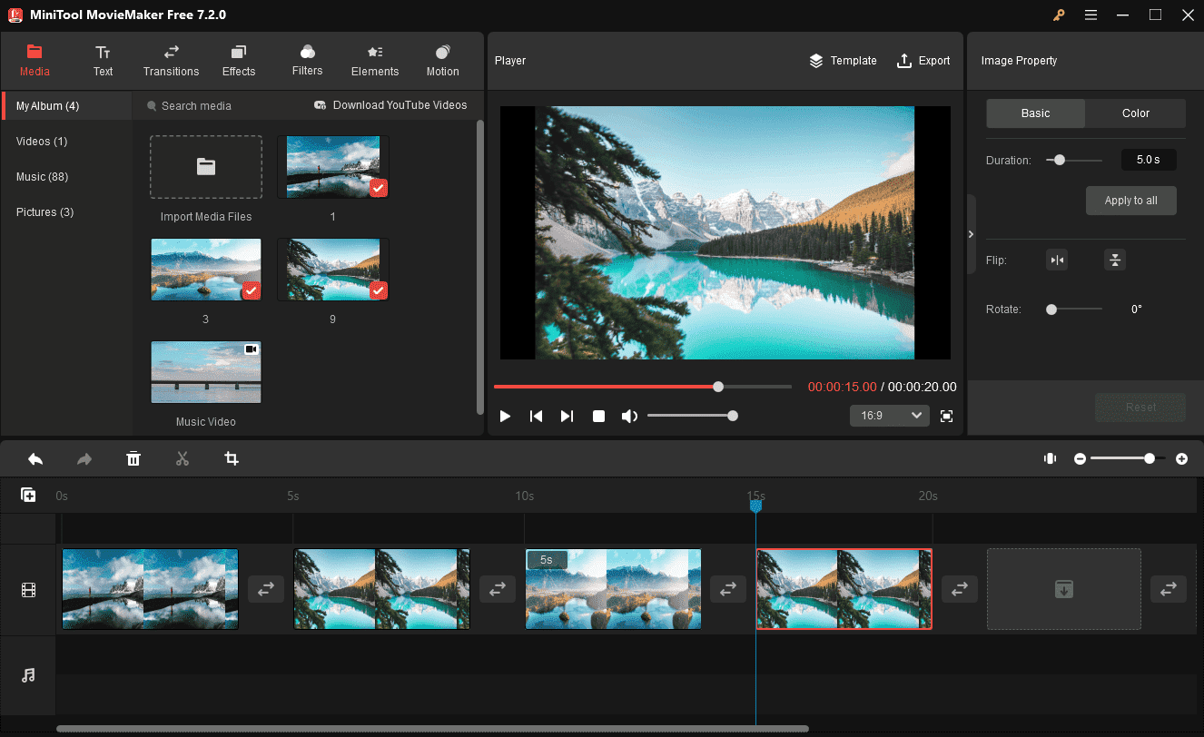Click the Reset button
Image resolution: width=1204 pixels, height=737 pixels.
(1140, 408)
